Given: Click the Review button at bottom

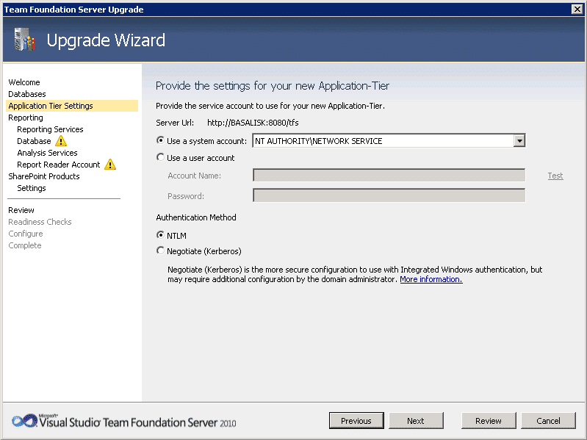Looking at the screenshot, I should (x=489, y=421).
